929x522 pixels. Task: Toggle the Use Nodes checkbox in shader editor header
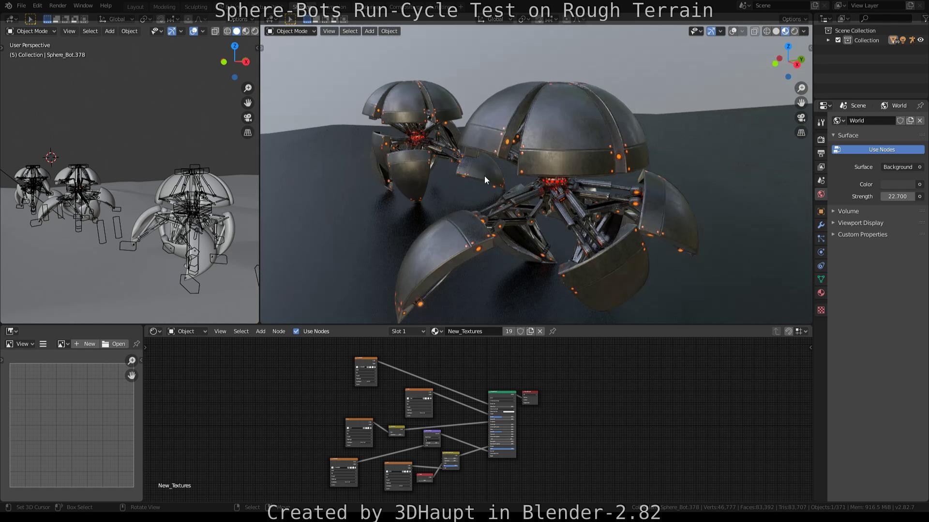pos(296,331)
